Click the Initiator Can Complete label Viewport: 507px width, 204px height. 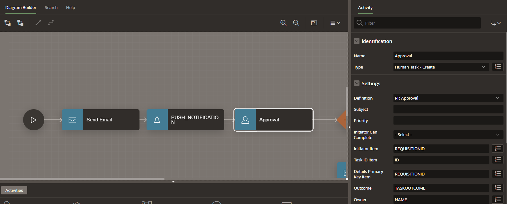366,135
